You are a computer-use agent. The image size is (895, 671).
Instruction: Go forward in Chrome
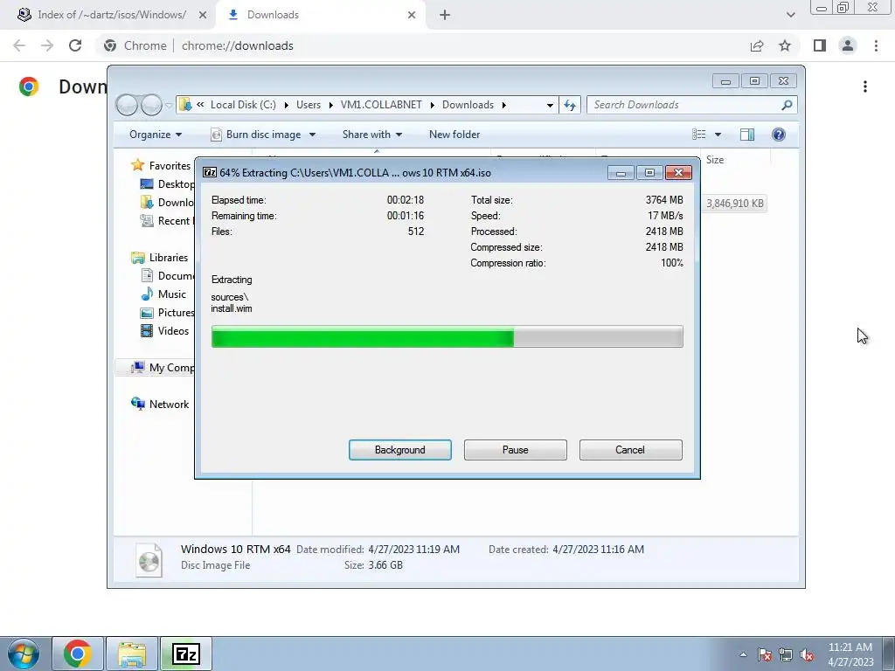[x=47, y=45]
